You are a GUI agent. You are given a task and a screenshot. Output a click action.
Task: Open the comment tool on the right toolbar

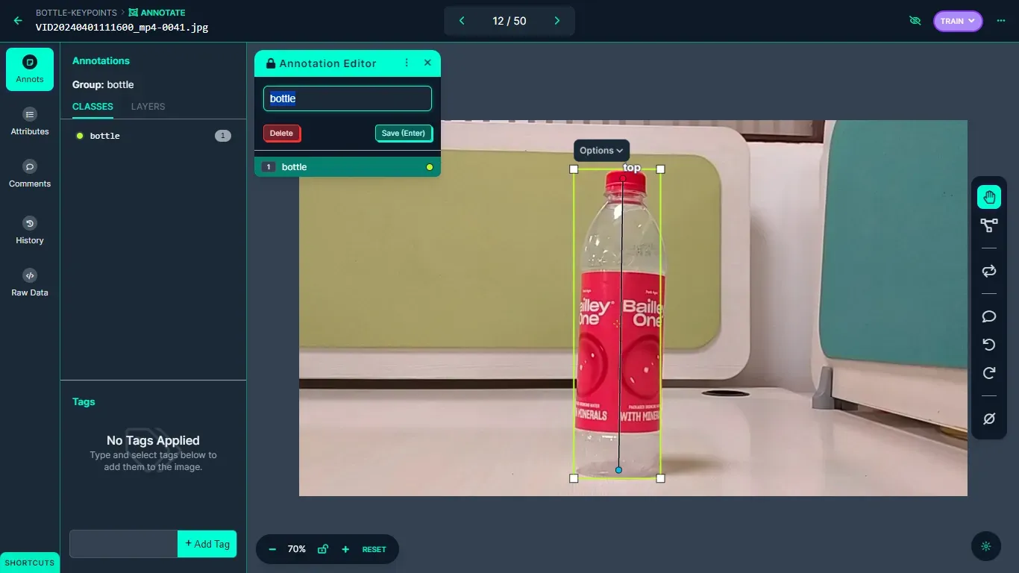pos(988,316)
